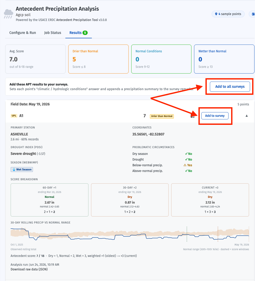Click the A1 point name
255x281 pixels.
[x=21, y=116]
